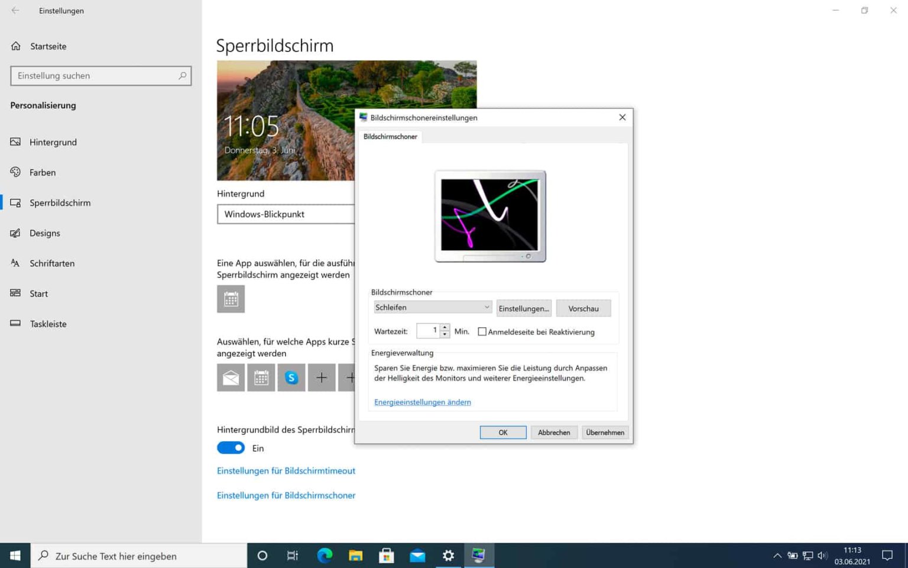Increase Wartezeit using the up arrow
This screenshot has width=908, height=568.
click(x=445, y=328)
